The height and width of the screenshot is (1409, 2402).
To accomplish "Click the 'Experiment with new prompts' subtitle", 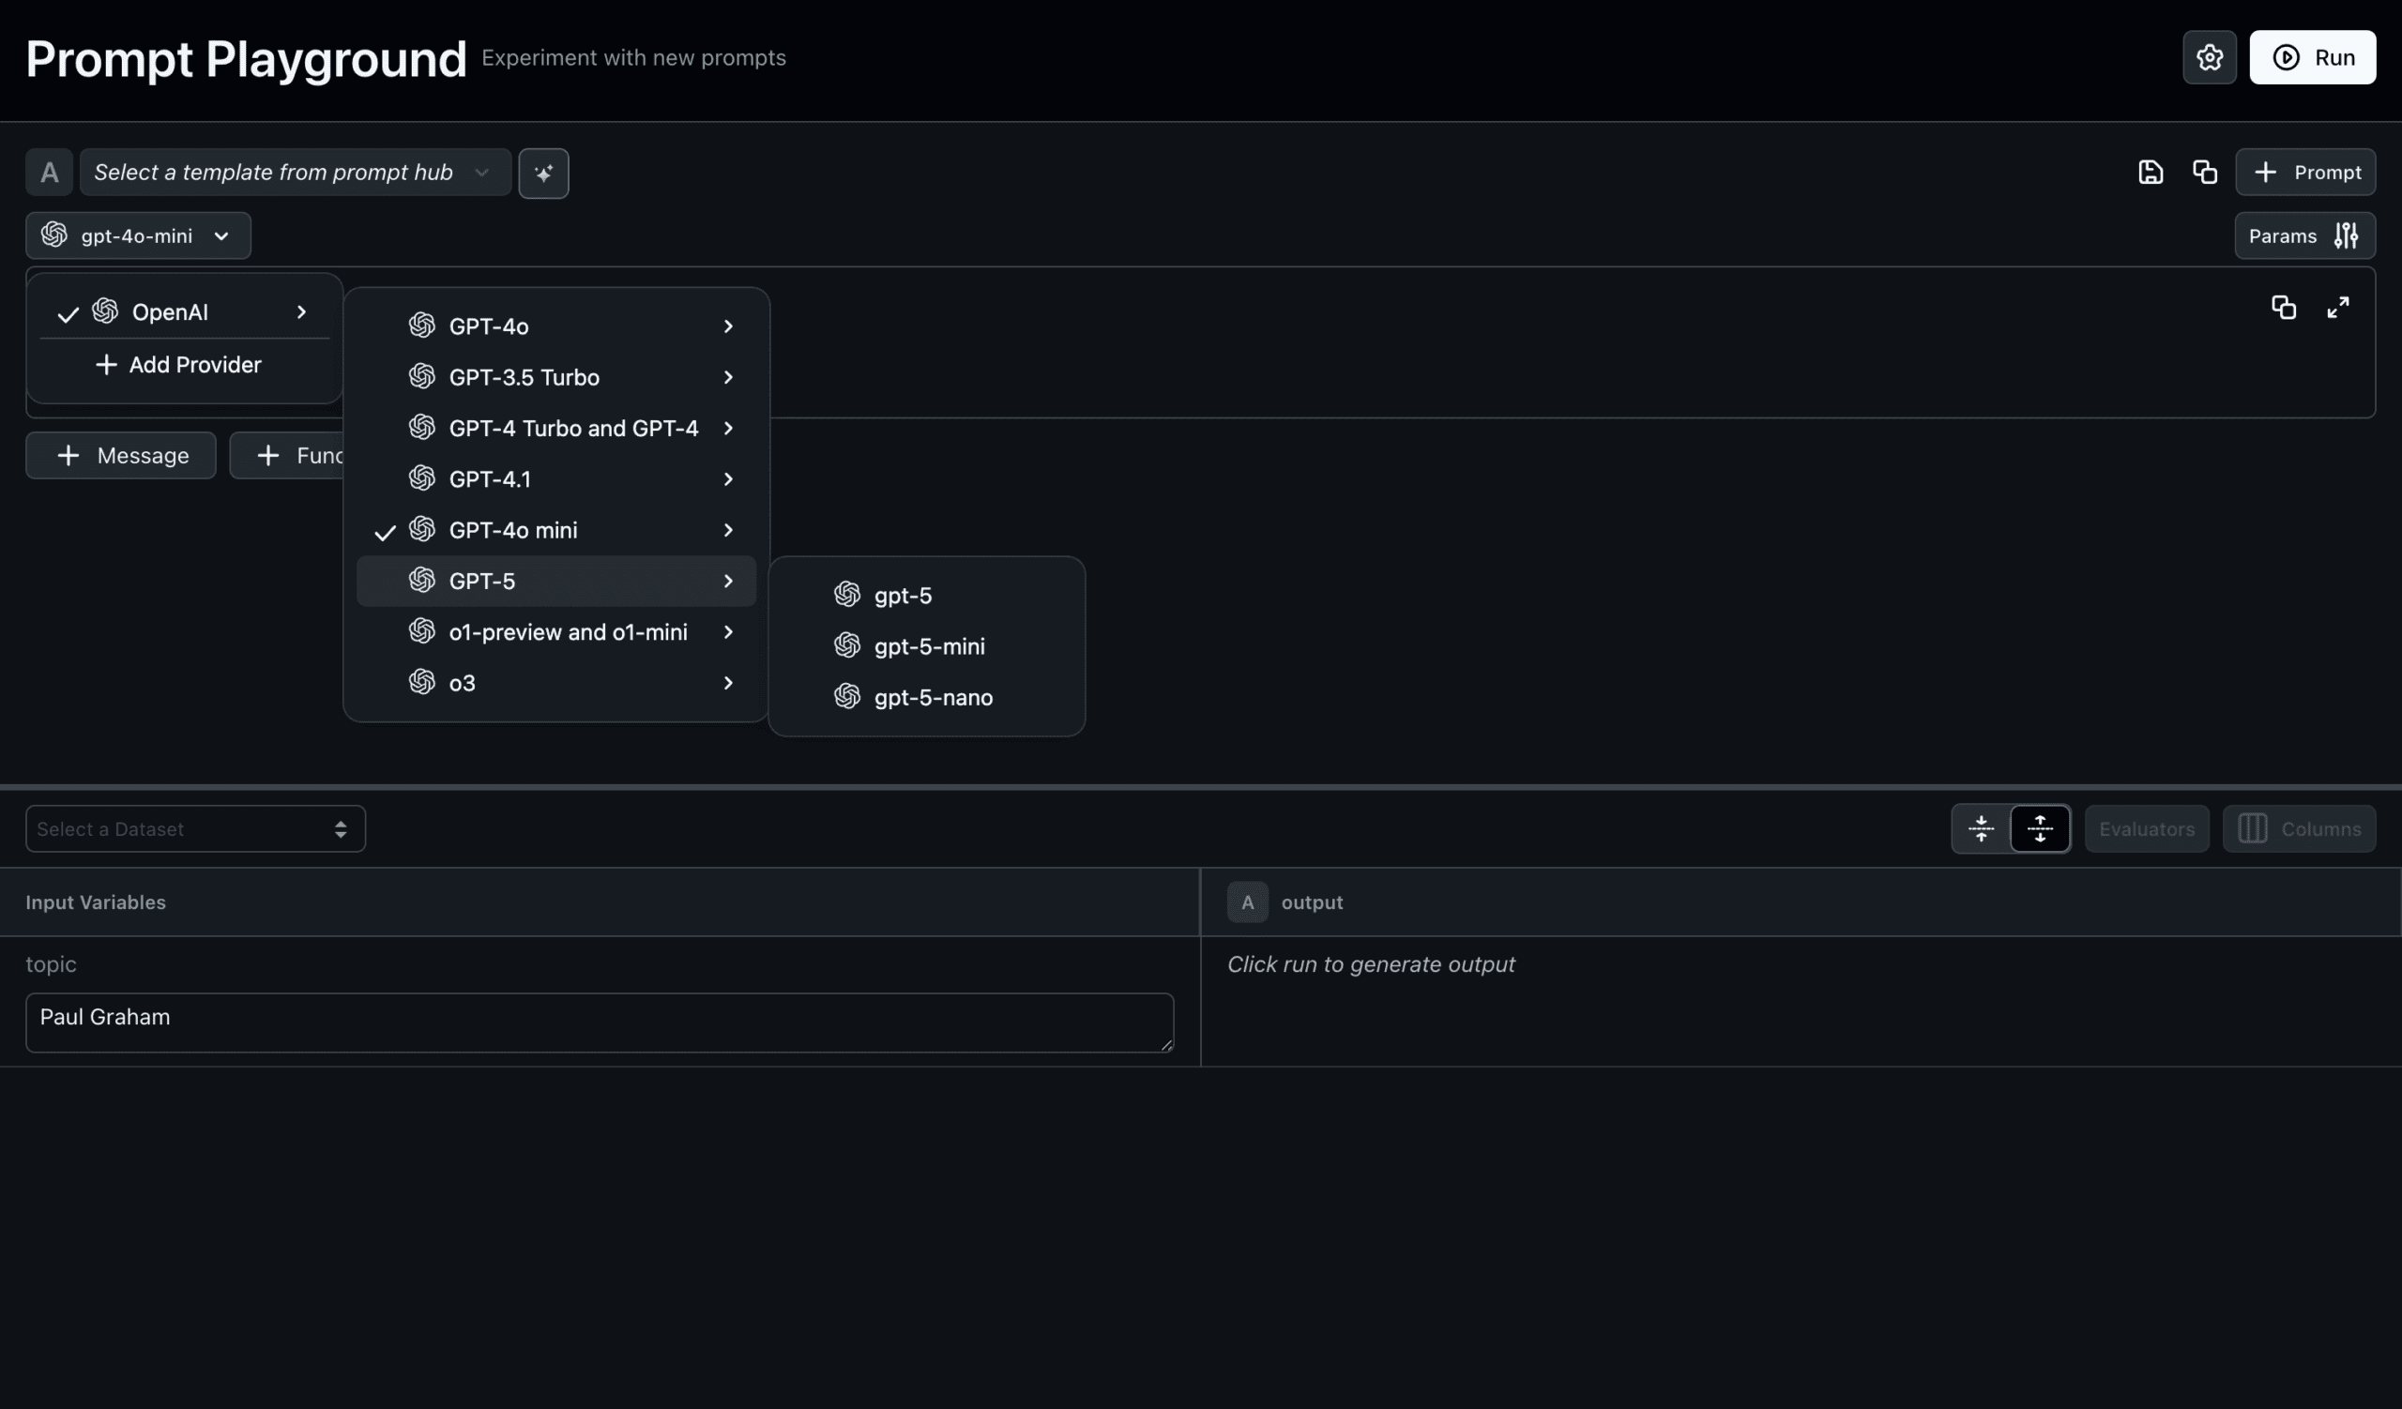I will pyautogui.click(x=634, y=57).
